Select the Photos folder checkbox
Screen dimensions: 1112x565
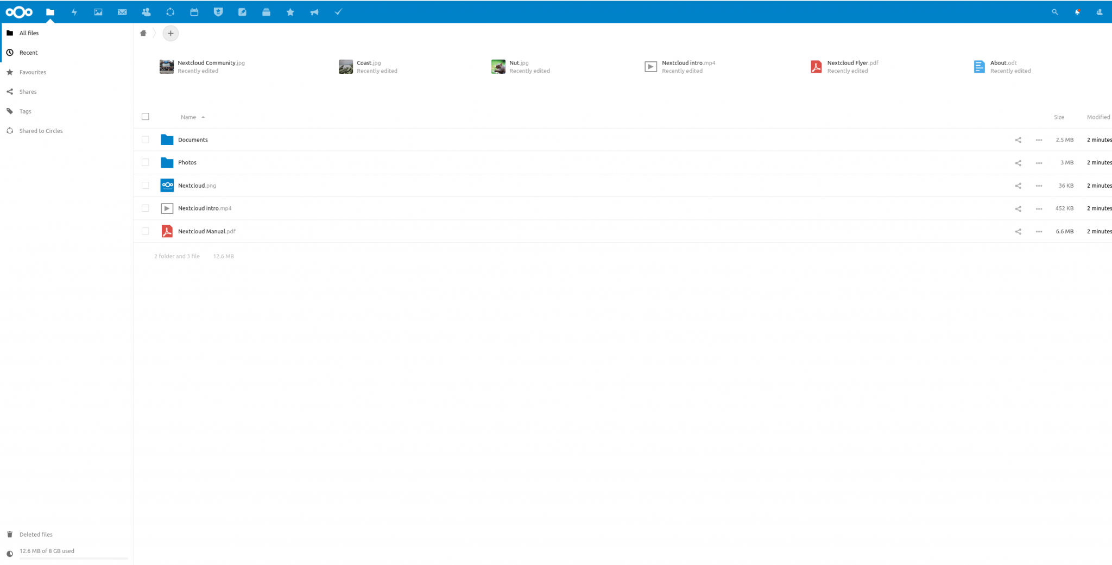(x=146, y=162)
